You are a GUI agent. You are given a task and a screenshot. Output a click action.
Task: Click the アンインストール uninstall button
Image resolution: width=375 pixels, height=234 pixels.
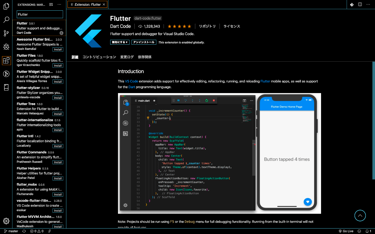click(144, 42)
